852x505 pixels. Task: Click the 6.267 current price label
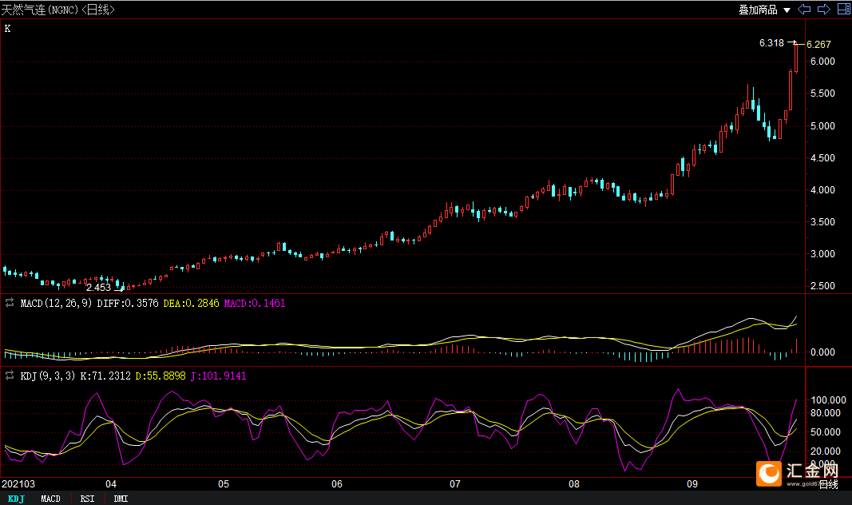(819, 45)
